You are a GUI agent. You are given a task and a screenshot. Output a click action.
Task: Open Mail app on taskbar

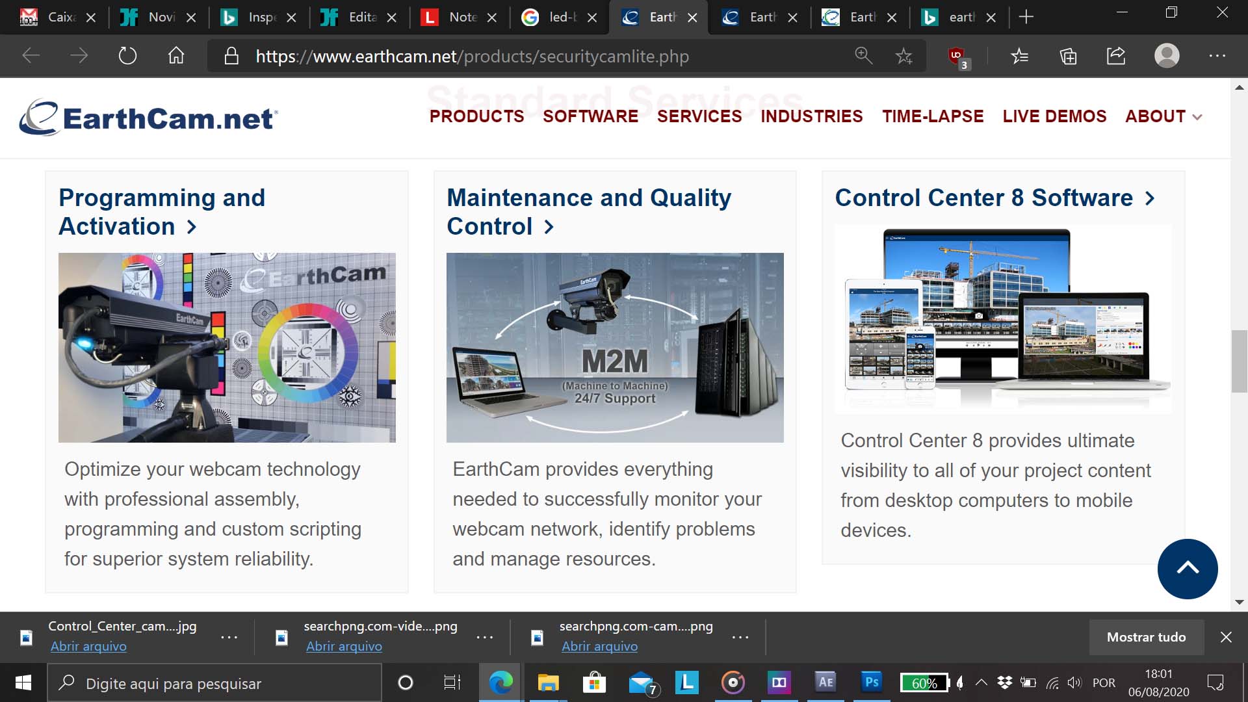pos(642,682)
